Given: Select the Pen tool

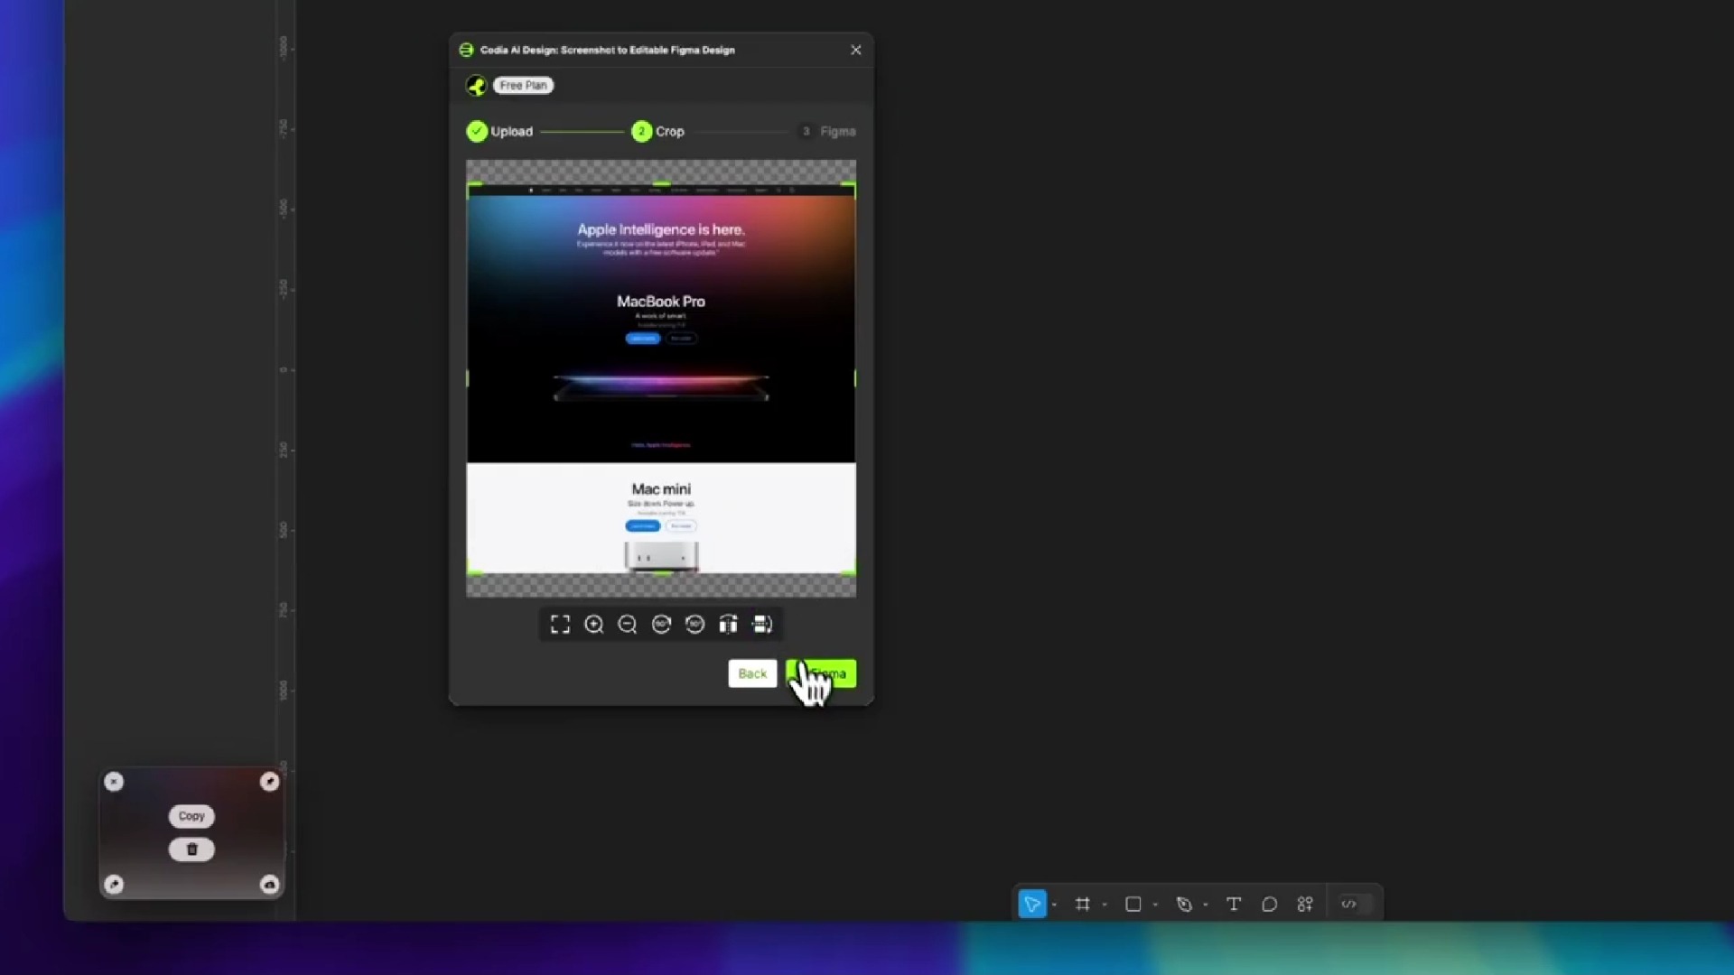Looking at the screenshot, I should [x=1184, y=904].
